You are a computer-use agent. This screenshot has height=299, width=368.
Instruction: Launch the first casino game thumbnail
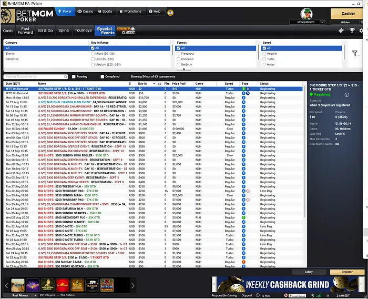click(18, 285)
